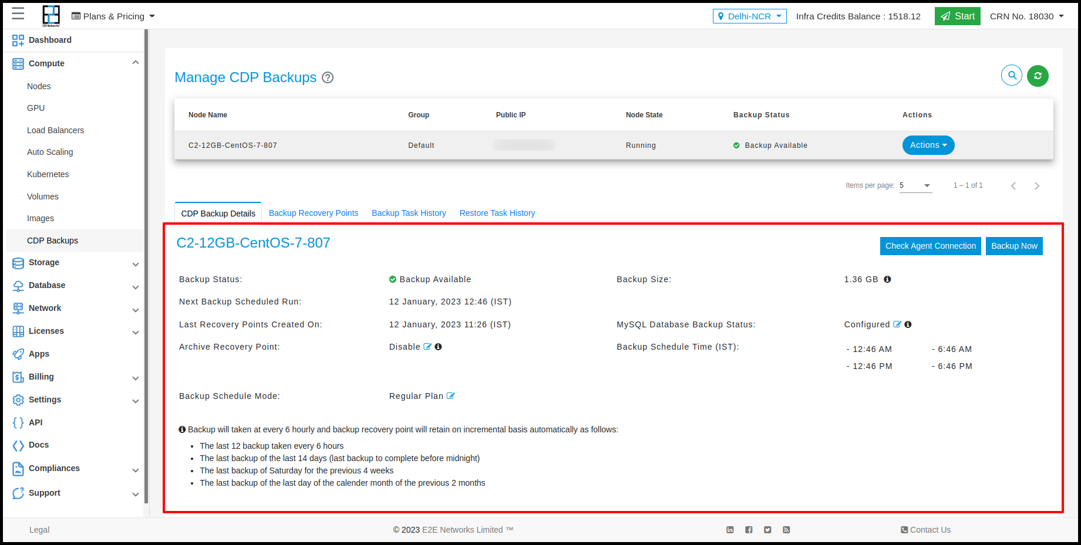
Task: Click info icon next to Backup Size
Action: coord(887,279)
